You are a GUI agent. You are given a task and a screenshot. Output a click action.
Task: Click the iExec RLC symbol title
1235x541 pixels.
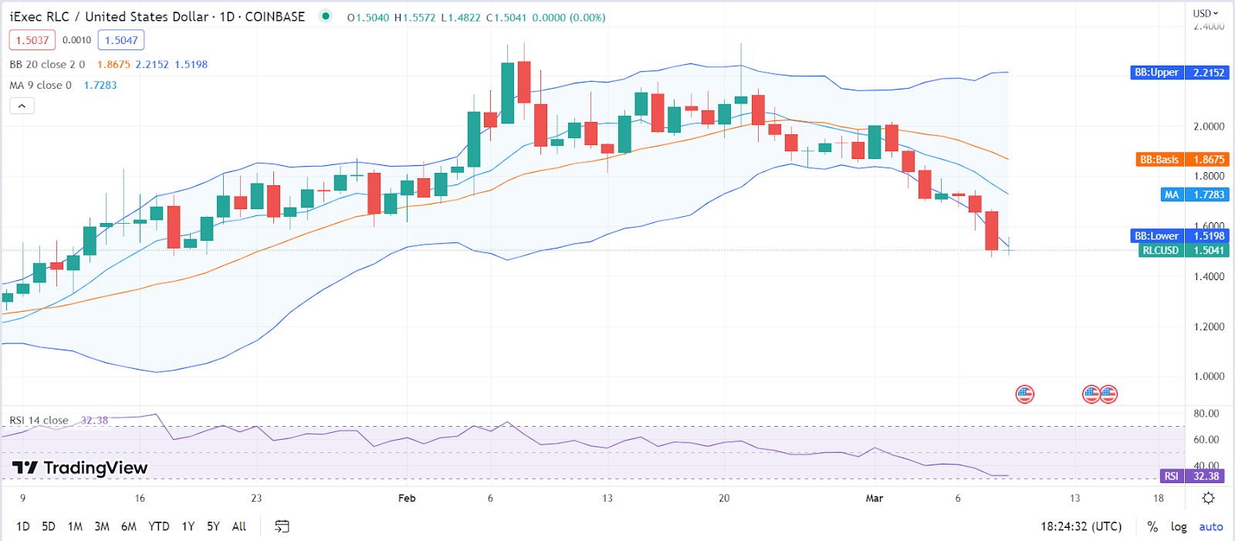[157, 16]
